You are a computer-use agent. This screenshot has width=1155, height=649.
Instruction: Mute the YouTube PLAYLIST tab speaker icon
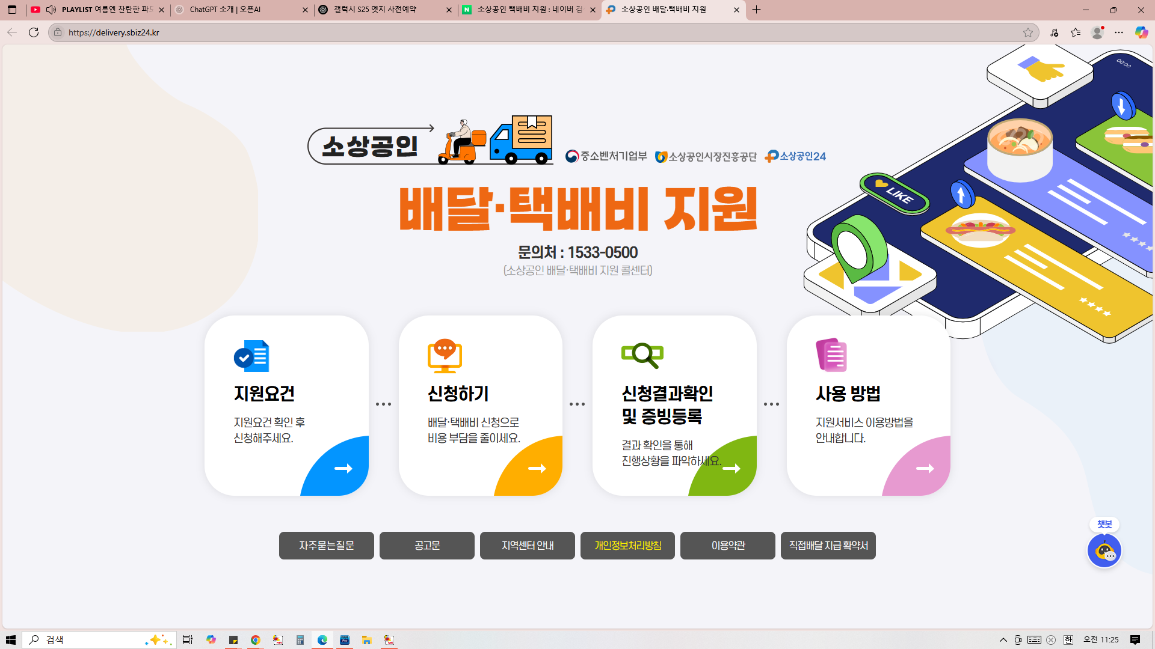tap(51, 10)
